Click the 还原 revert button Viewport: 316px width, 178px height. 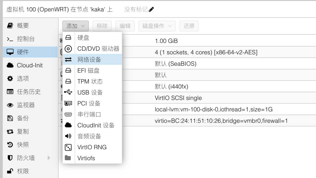189,26
